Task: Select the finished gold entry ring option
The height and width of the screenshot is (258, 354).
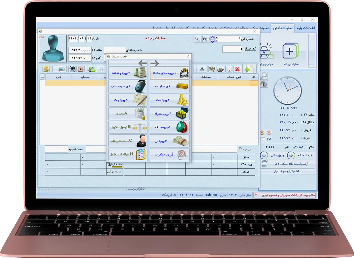Action: pyautogui.click(x=170, y=73)
